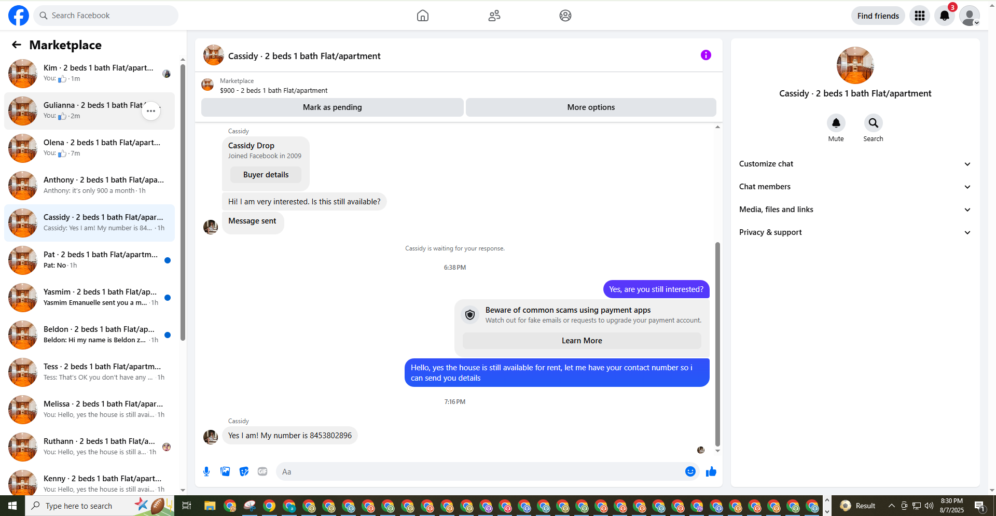
Task: Open Yasmim conversation in list
Action: point(89,298)
